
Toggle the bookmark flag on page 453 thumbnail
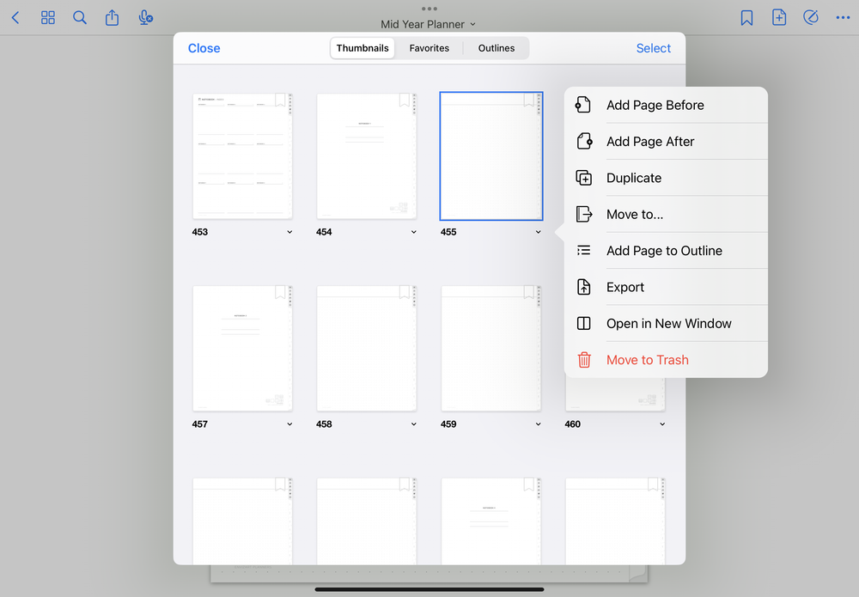pyautogui.click(x=280, y=101)
